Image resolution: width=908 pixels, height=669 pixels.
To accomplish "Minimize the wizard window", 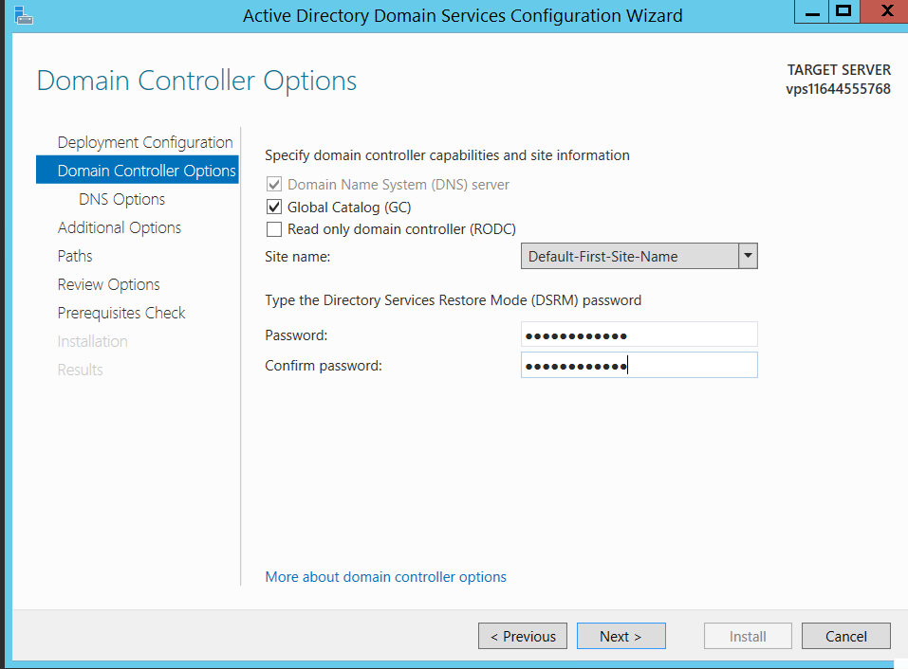I will pyautogui.click(x=812, y=11).
